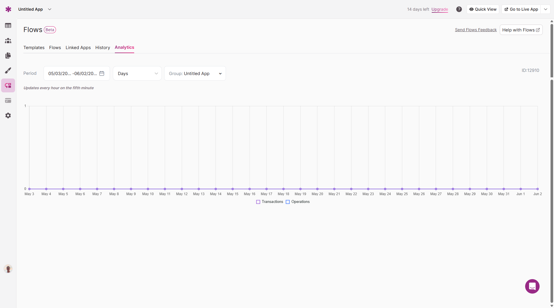
Task: Open the Pages icon in sidebar
Action: (8, 55)
